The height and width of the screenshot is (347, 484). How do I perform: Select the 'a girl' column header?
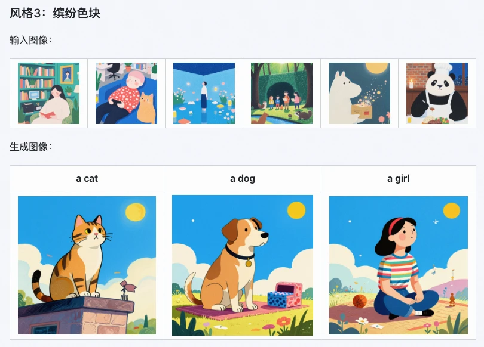(399, 179)
